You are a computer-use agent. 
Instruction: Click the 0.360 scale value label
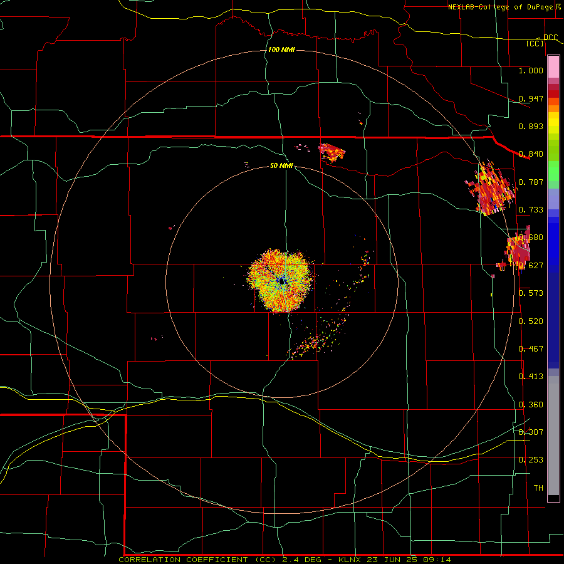click(531, 405)
